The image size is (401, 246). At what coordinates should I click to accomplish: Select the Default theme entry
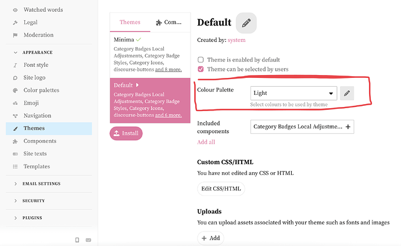click(x=150, y=101)
